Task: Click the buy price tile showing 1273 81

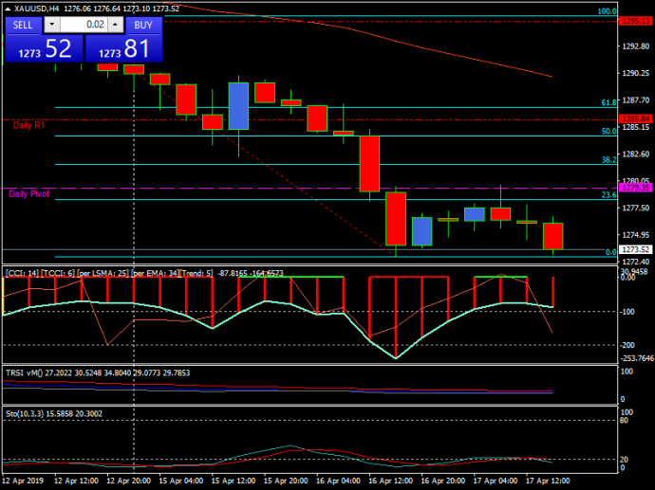Action: click(123, 48)
